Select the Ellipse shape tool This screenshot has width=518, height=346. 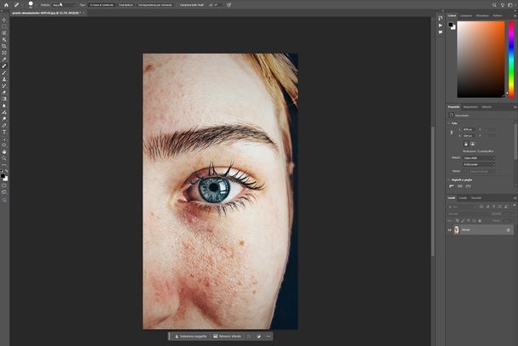pyautogui.click(x=4, y=145)
